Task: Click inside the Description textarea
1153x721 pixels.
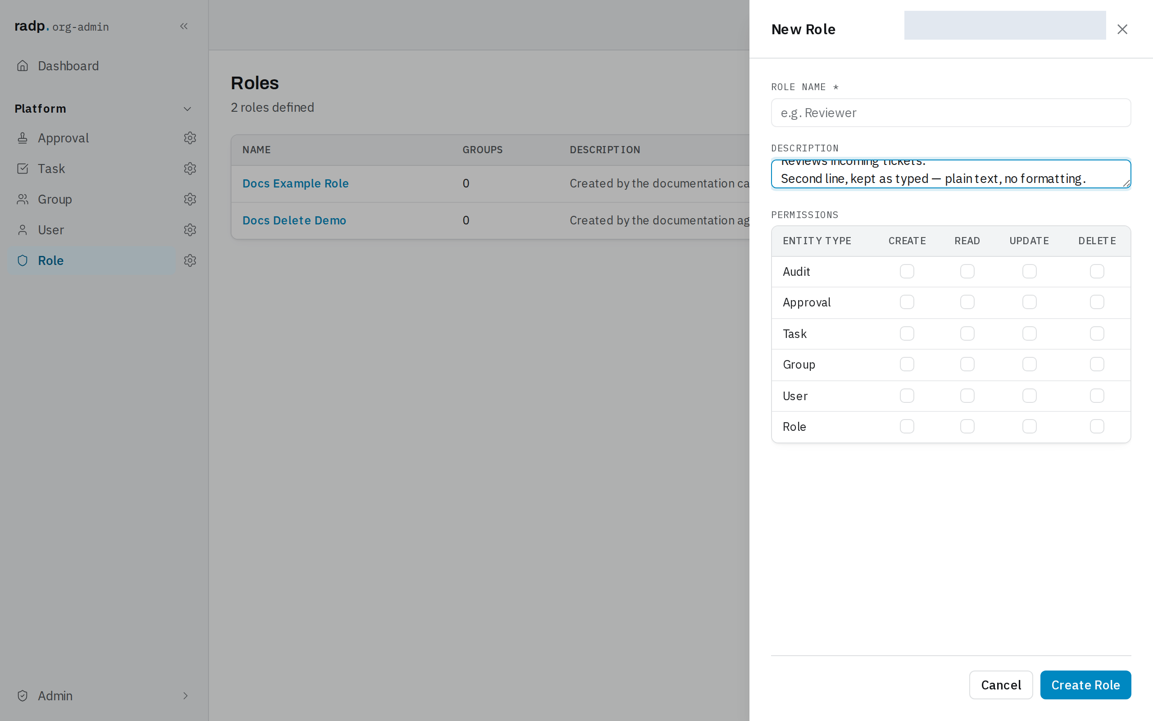Action: pyautogui.click(x=950, y=174)
